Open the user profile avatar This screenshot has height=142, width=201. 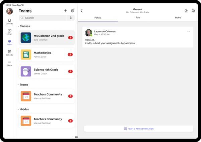coord(9,11)
